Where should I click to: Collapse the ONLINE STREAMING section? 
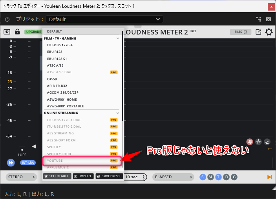pos(117,113)
